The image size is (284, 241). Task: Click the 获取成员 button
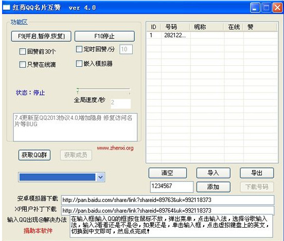tap(76, 155)
